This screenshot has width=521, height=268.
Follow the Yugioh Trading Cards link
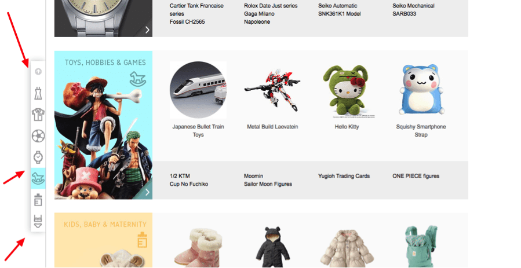(344, 176)
